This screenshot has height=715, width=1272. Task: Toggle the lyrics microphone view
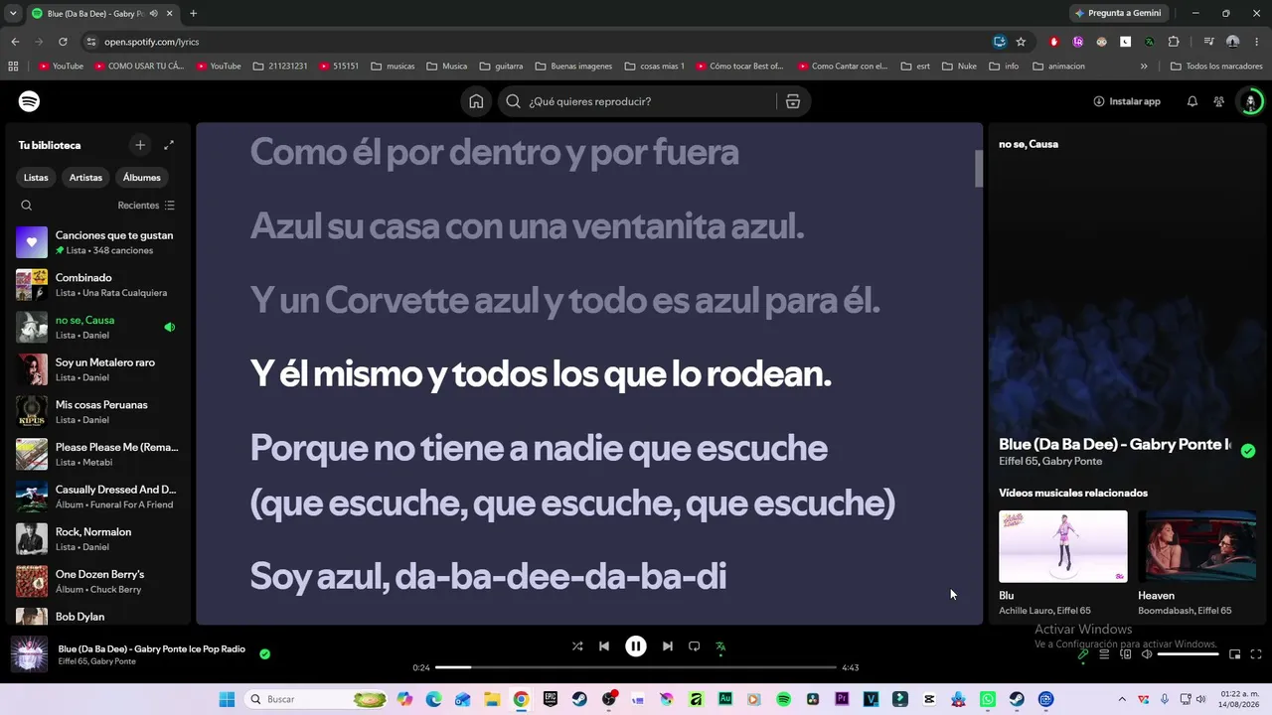pos(1083,654)
